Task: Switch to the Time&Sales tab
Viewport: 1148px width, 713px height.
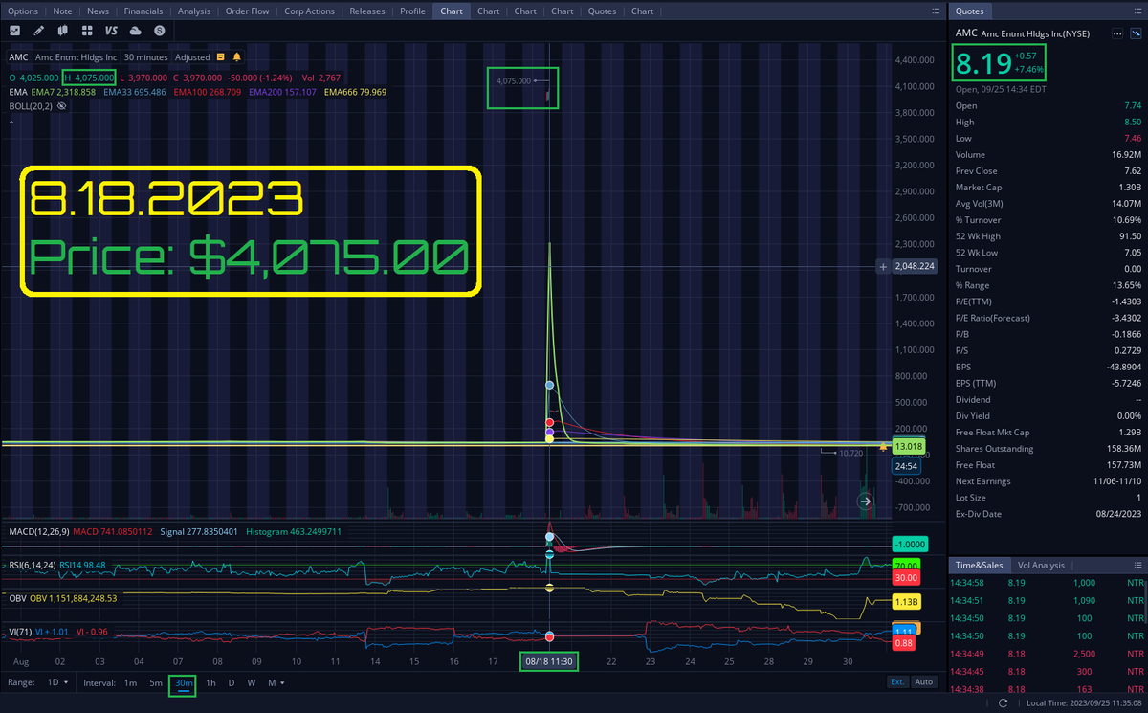Action: (x=978, y=566)
